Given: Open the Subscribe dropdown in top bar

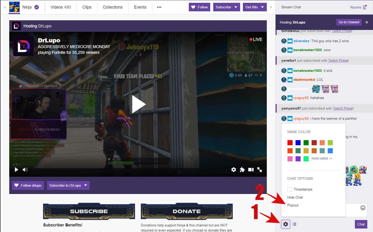Looking at the screenshot, I should click(x=226, y=7).
